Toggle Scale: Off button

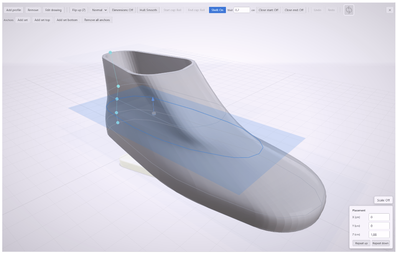point(383,200)
